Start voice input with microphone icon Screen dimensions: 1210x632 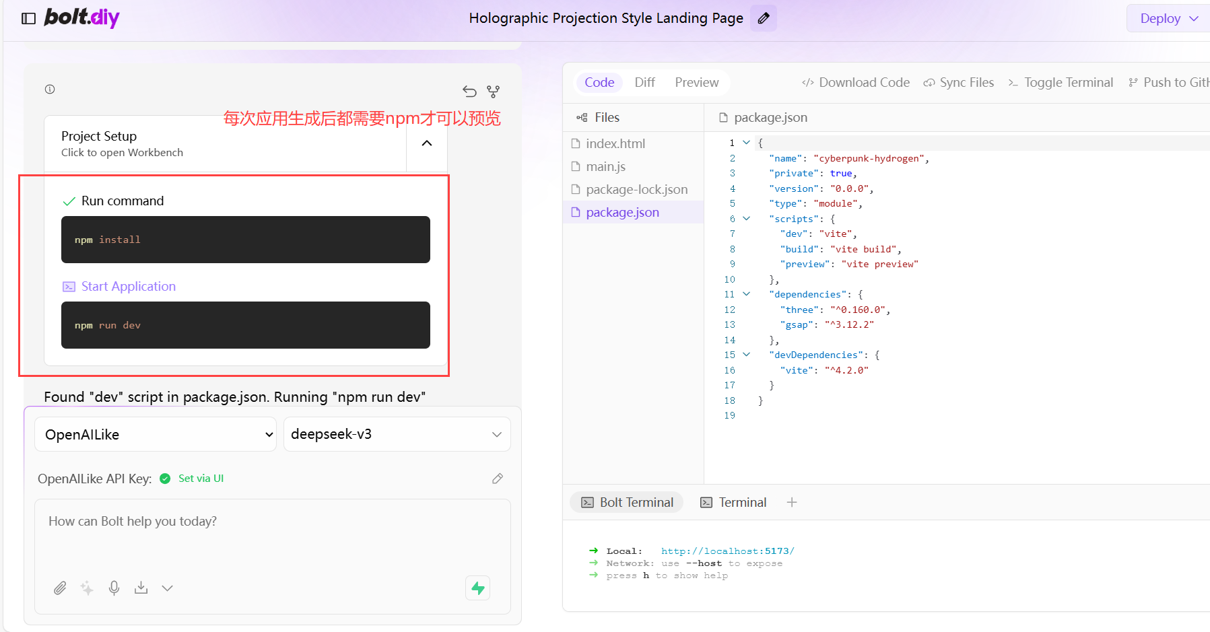(114, 588)
